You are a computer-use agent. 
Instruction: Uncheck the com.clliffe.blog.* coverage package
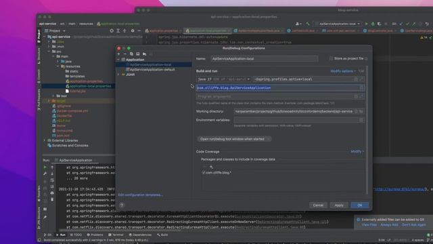click(x=204, y=172)
